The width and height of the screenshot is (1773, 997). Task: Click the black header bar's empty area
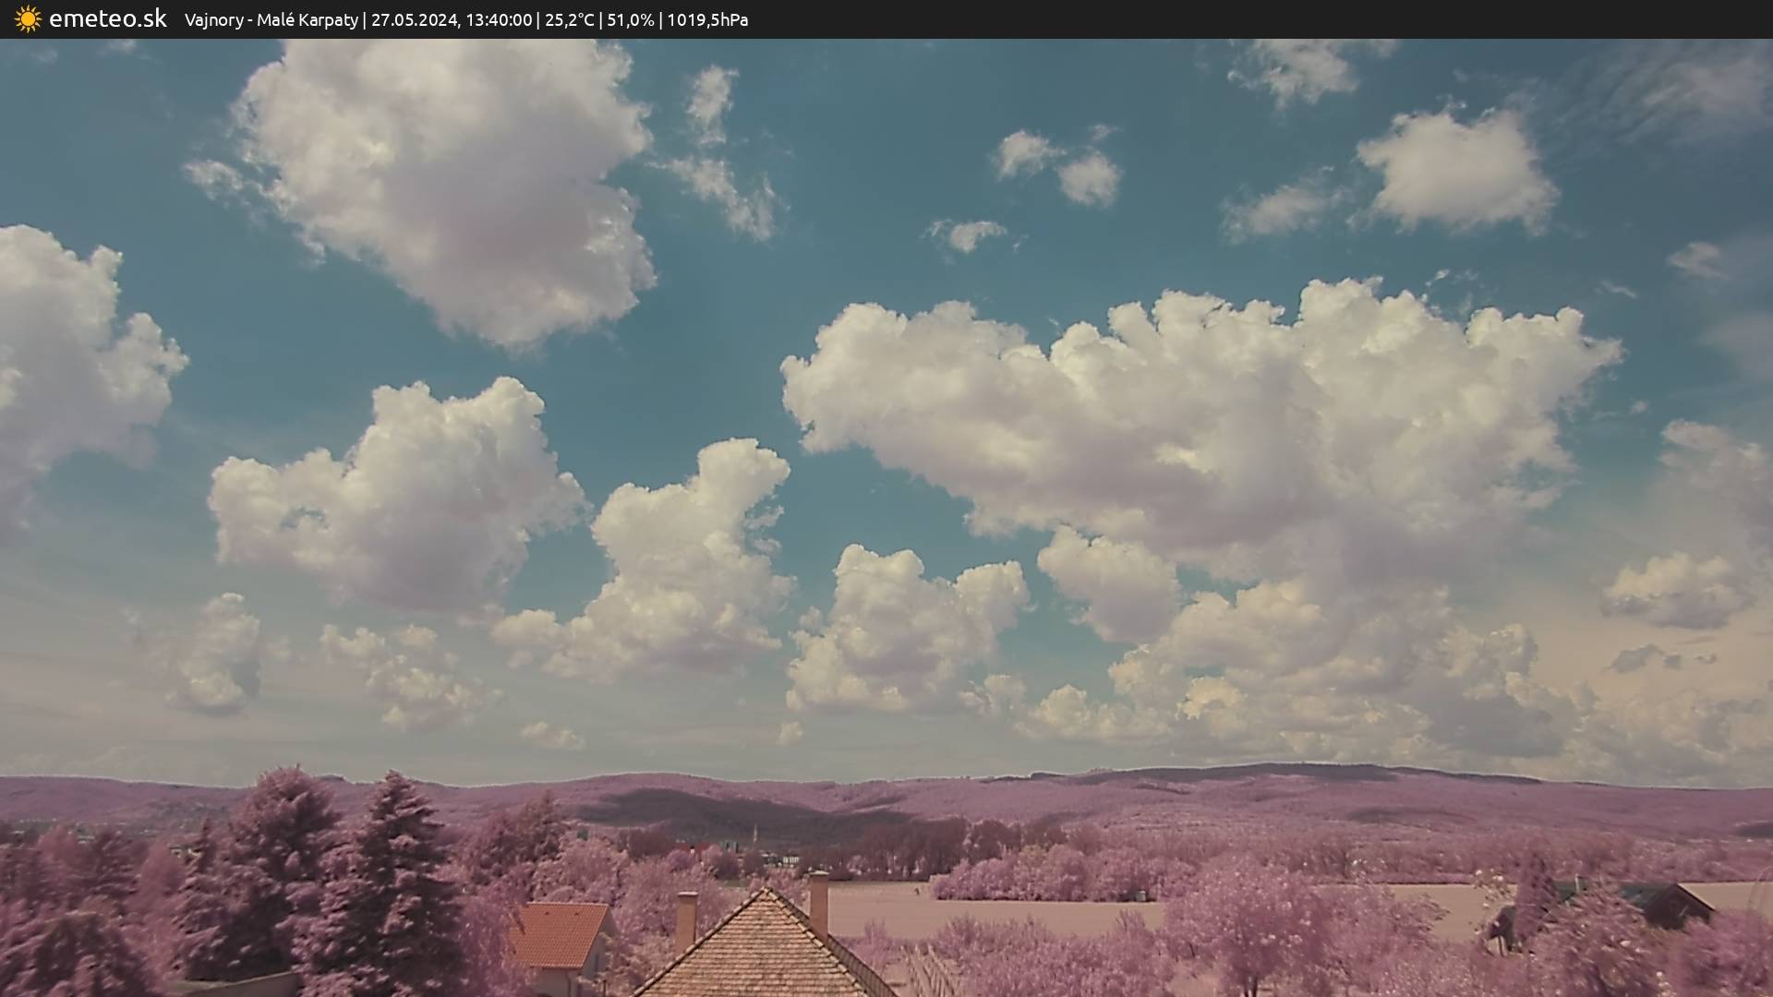click(x=1293, y=19)
